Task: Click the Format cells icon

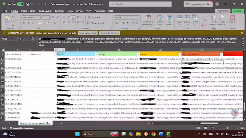Action: pyautogui.click(x=195, y=17)
